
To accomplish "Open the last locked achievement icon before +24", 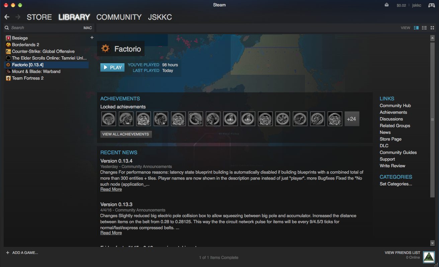I will 335,119.
